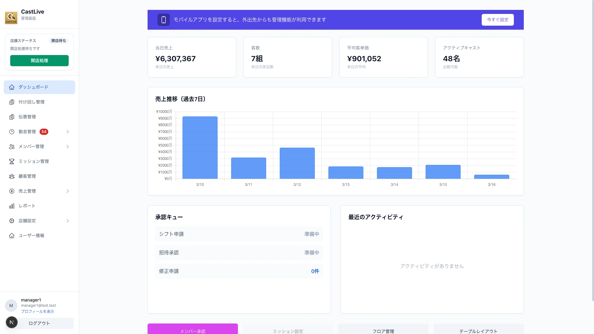
Task: Select the tallest 3/10 sales bar
Action: [x=200, y=148]
